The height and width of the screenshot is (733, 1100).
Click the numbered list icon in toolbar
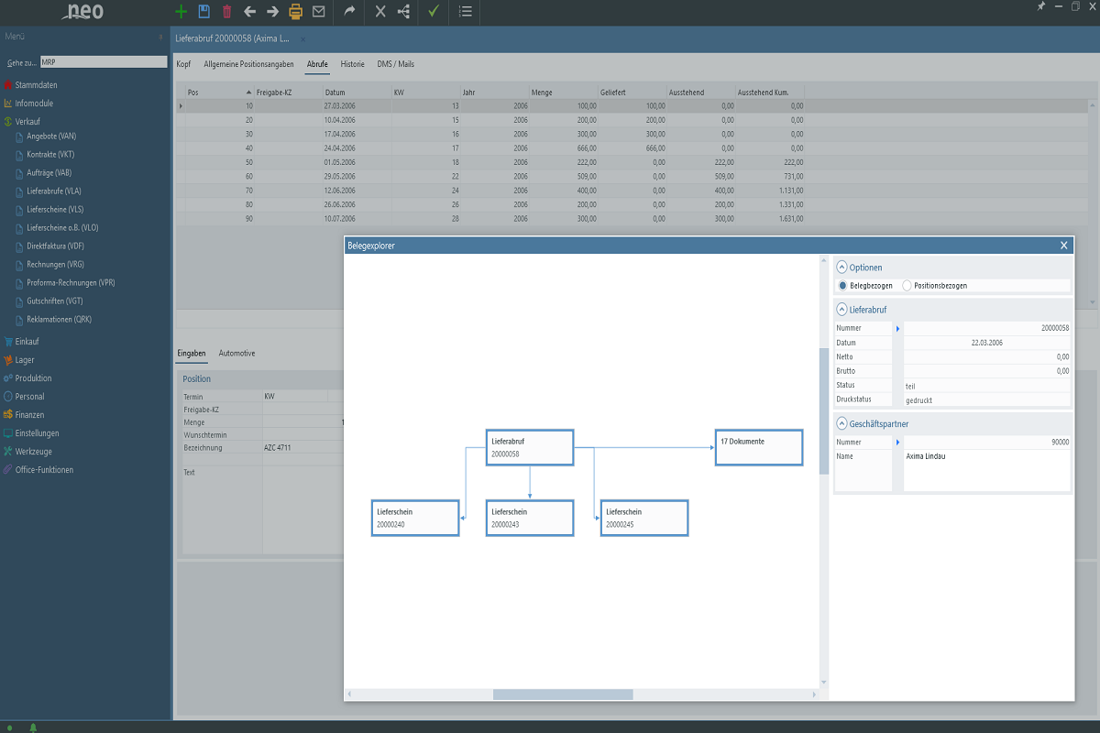pos(466,12)
